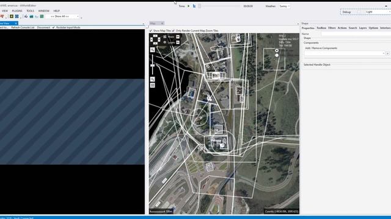Open the Filters tab

click(332, 28)
